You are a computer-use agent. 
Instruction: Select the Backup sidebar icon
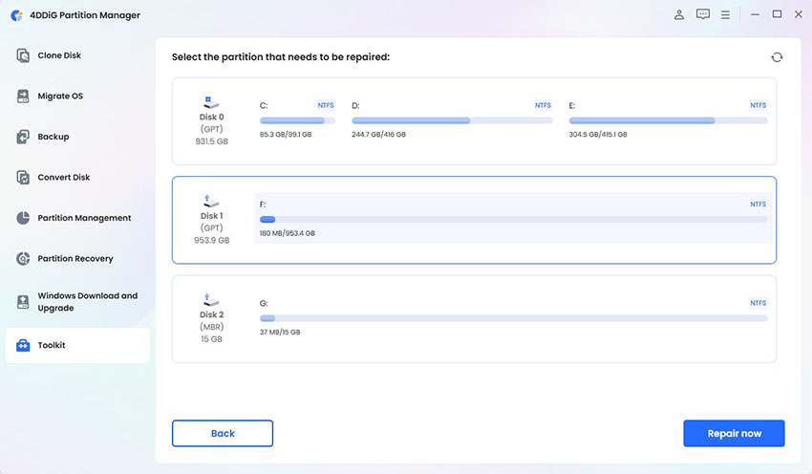tap(23, 137)
